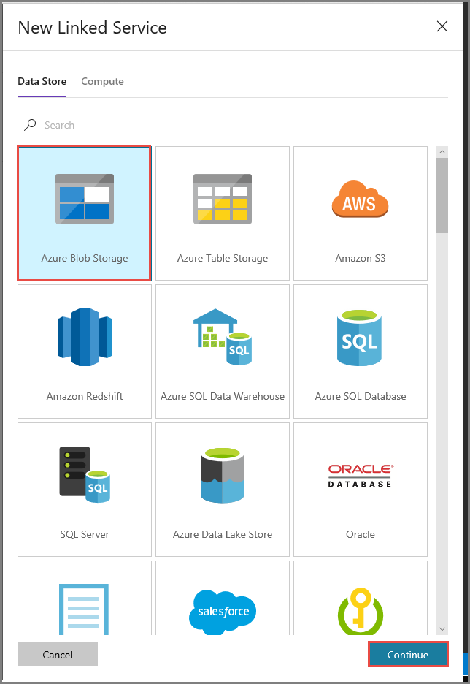Select the document connector tile bottom-left
The image size is (470, 684).
click(x=84, y=607)
